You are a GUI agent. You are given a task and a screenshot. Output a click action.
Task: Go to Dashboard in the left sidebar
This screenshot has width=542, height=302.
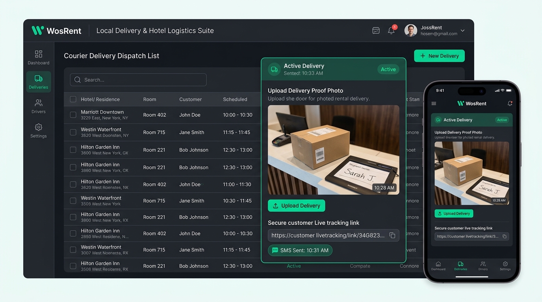click(39, 57)
